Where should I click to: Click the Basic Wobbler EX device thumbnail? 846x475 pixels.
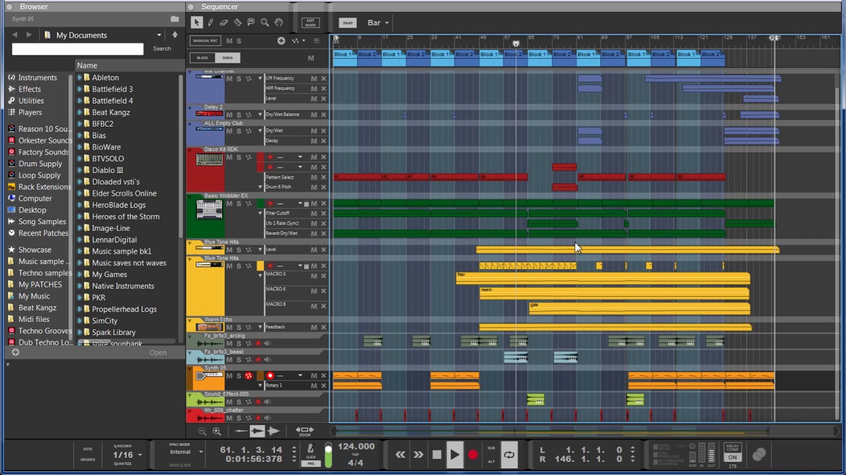209,209
